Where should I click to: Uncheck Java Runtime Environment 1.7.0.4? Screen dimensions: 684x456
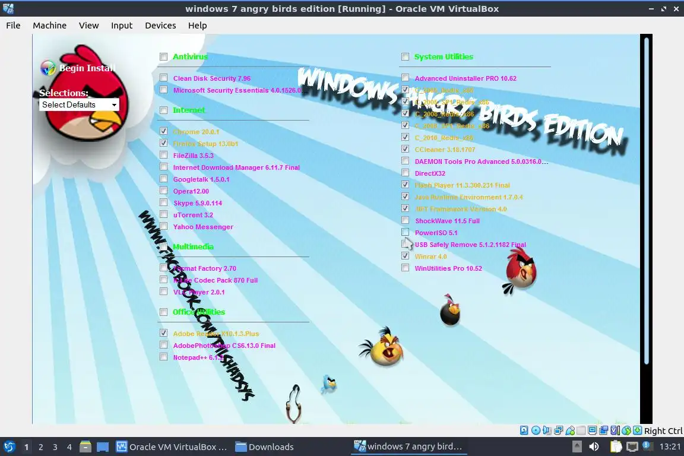(406, 197)
